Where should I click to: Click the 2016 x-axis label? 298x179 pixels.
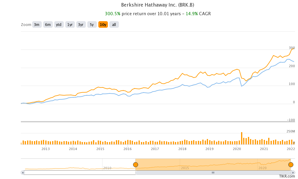128,149
